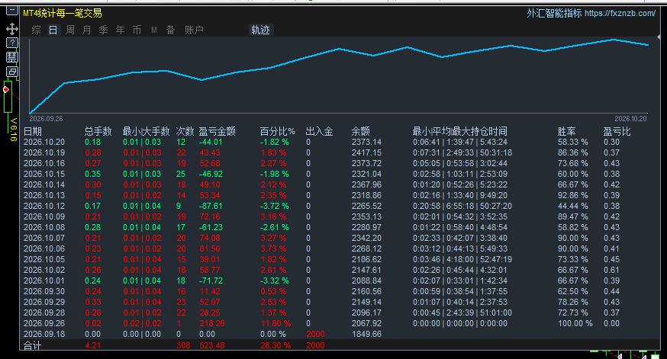Click the balance value 2373.14
The image size is (667, 359).
tap(366, 142)
